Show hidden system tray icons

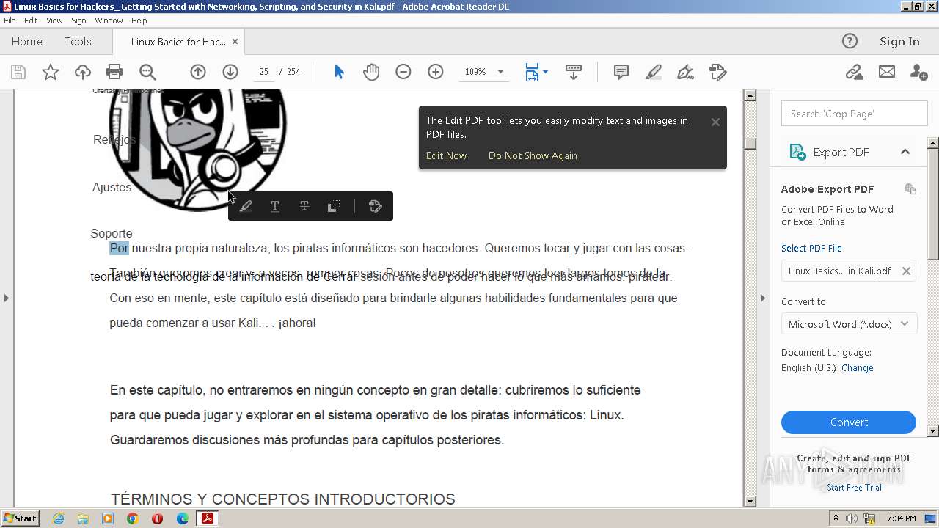click(836, 518)
